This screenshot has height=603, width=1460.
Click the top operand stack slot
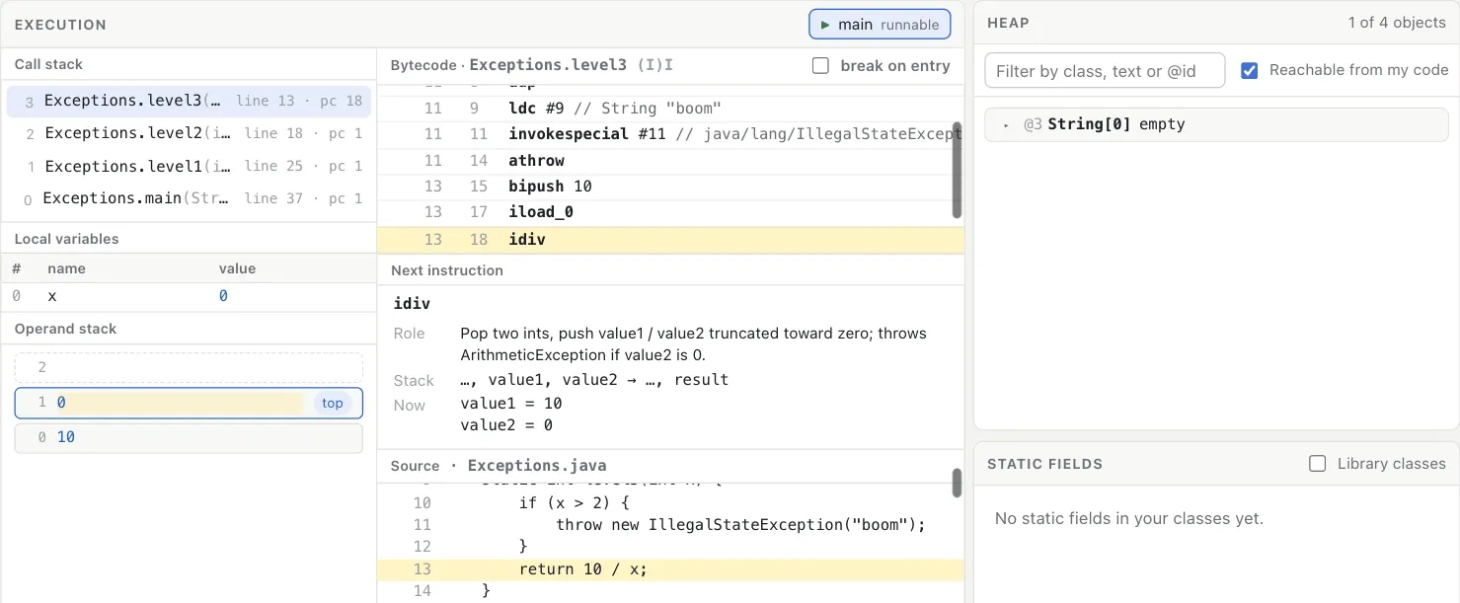pos(189,403)
